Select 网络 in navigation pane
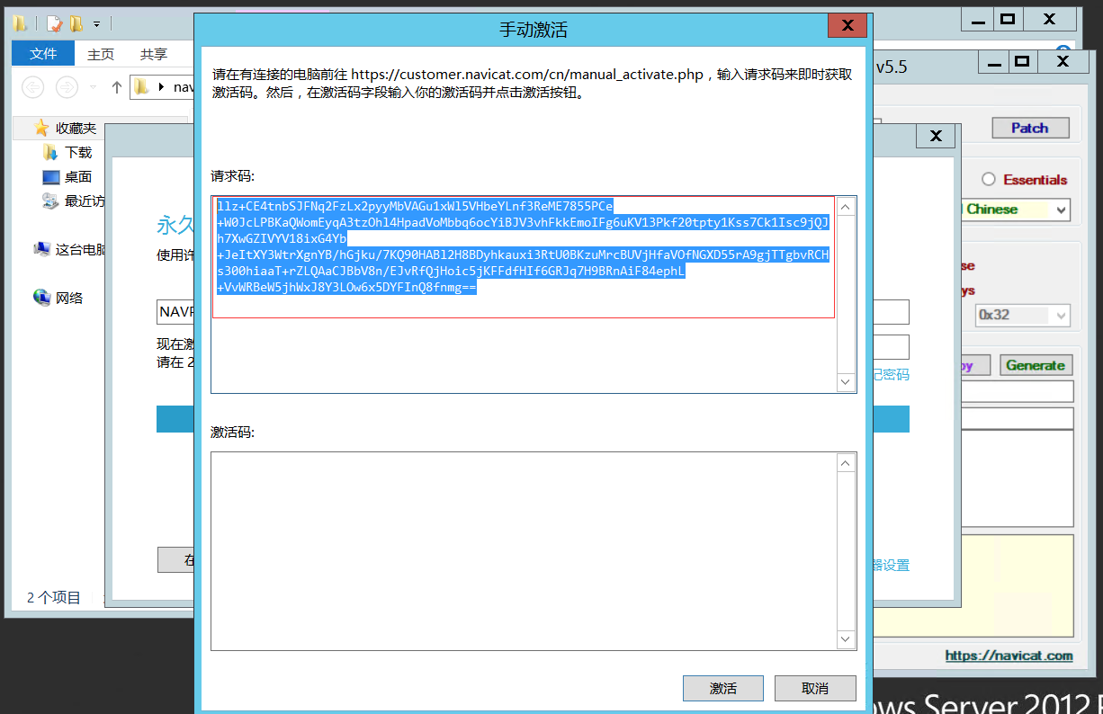 point(69,298)
